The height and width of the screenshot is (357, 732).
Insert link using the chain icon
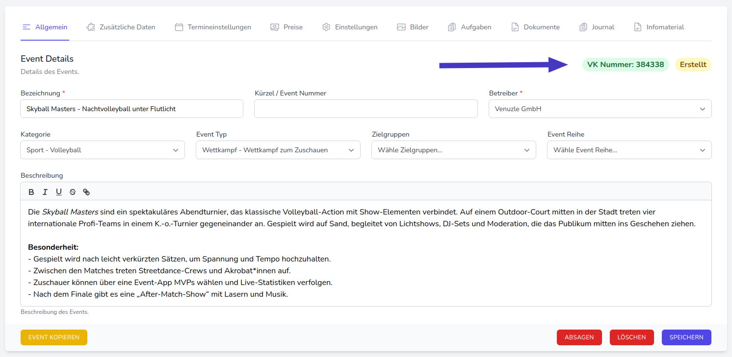(x=86, y=192)
